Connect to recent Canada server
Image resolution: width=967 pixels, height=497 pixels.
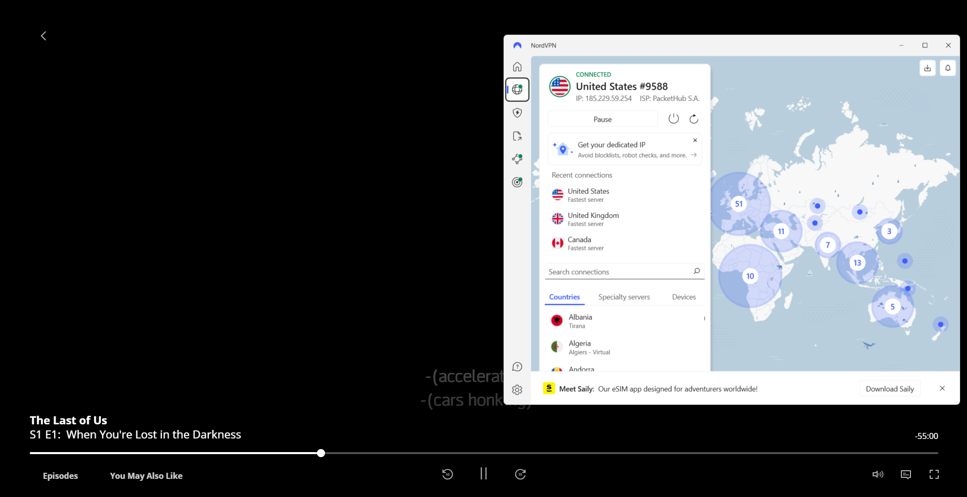point(624,243)
